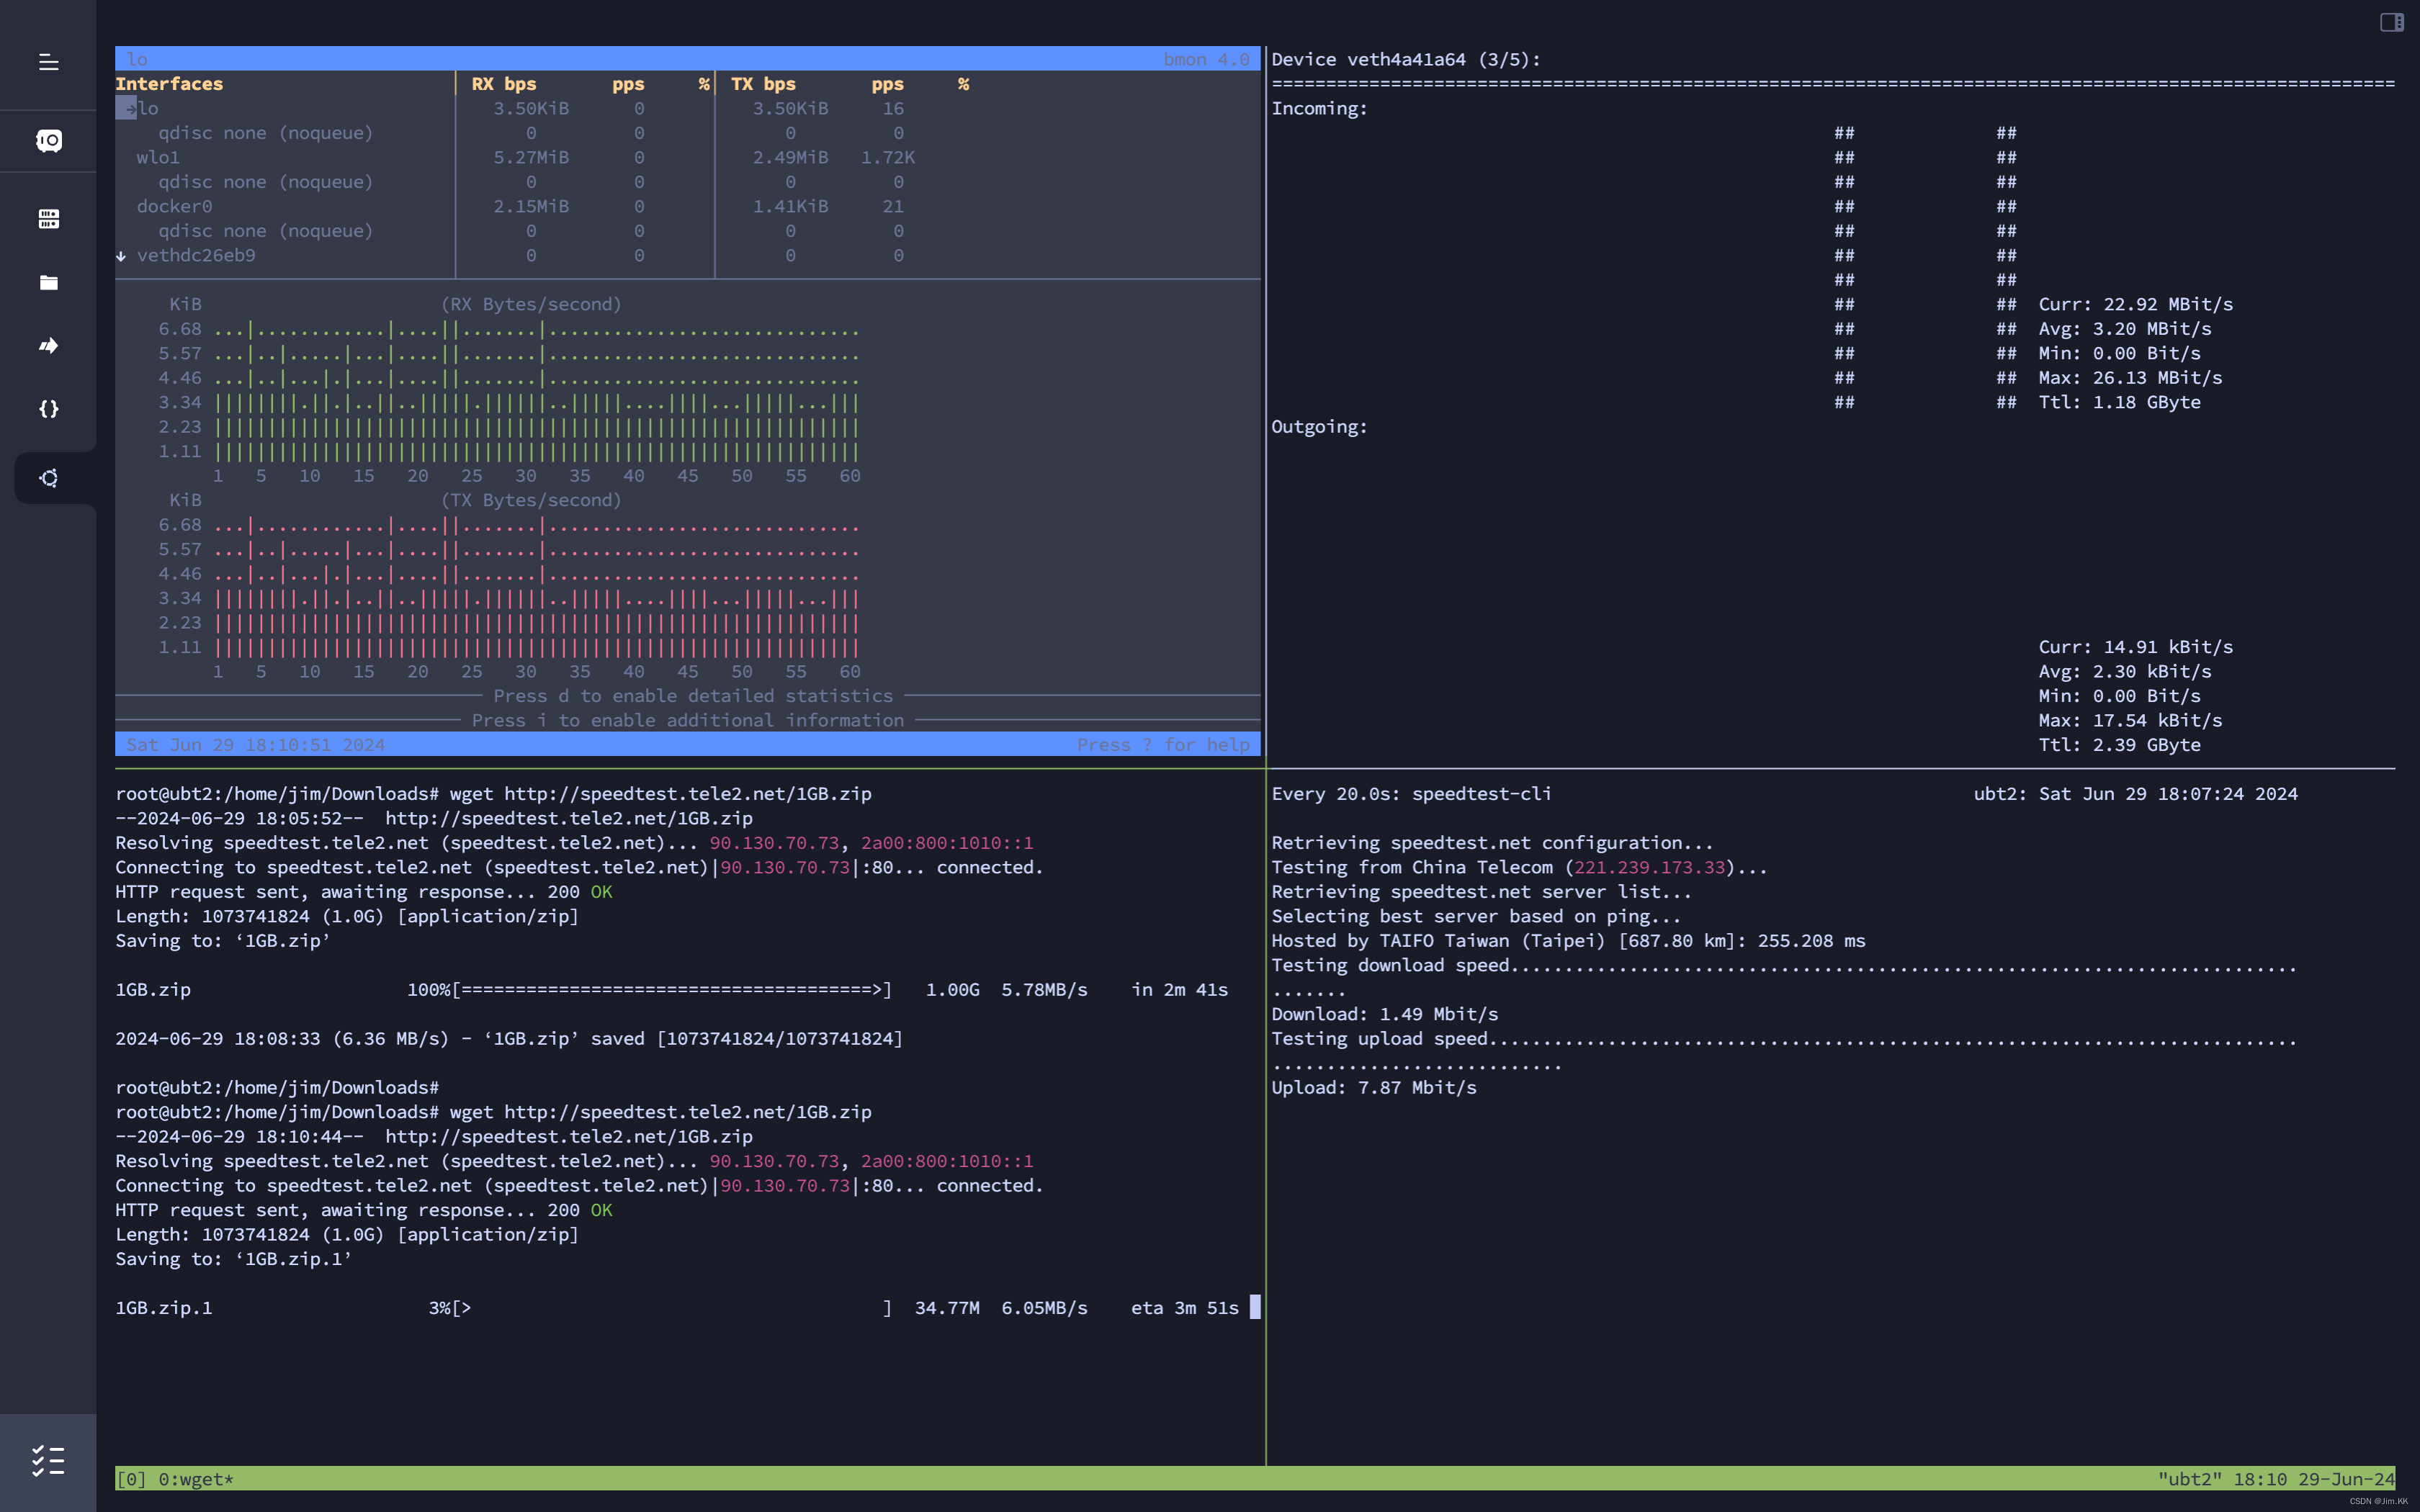Image resolution: width=2420 pixels, height=1512 pixels.
Task: Click the '(TX Bytes/second)' graph title
Action: (531, 500)
